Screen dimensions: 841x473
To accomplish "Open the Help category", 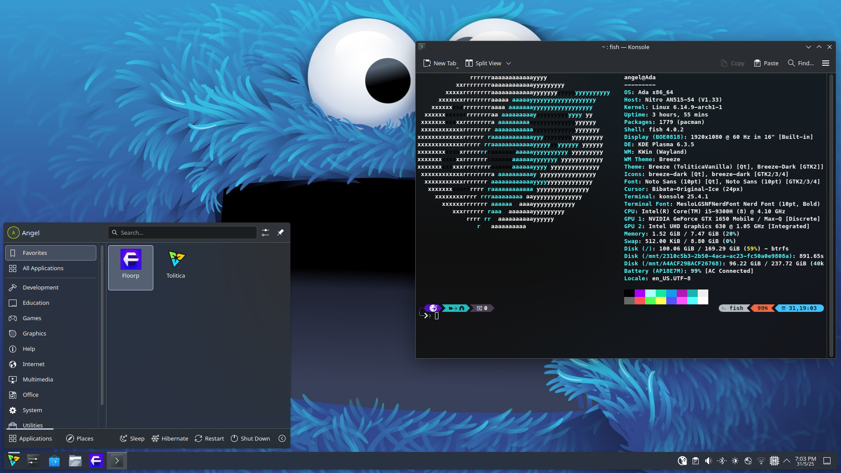I will [x=51, y=349].
